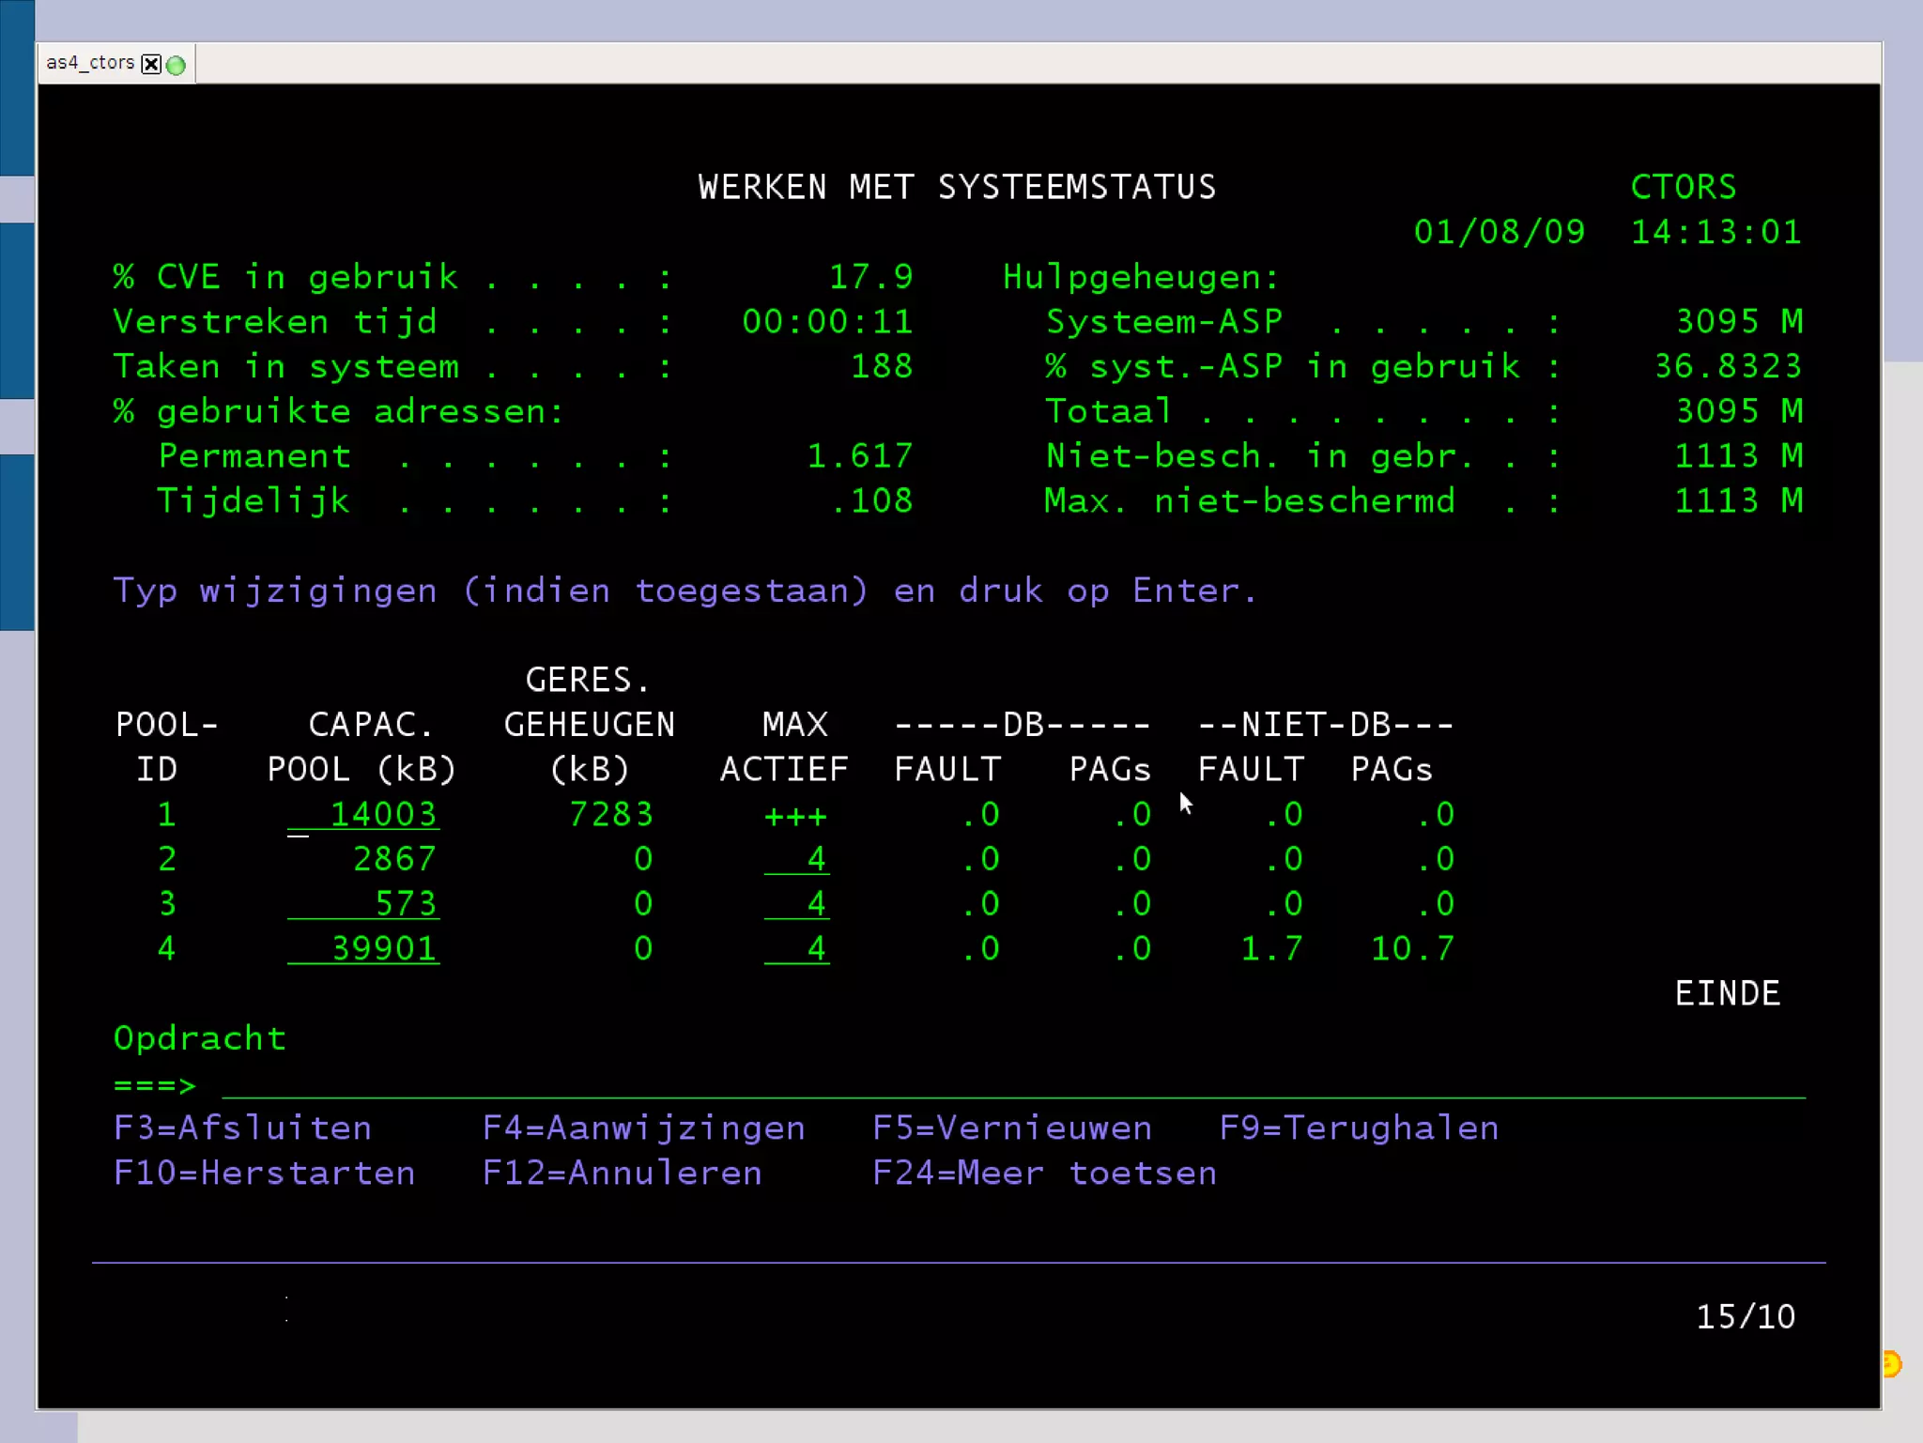Click the EINDE list end marker
The image size is (1923, 1443).
click(x=1727, y=994)
